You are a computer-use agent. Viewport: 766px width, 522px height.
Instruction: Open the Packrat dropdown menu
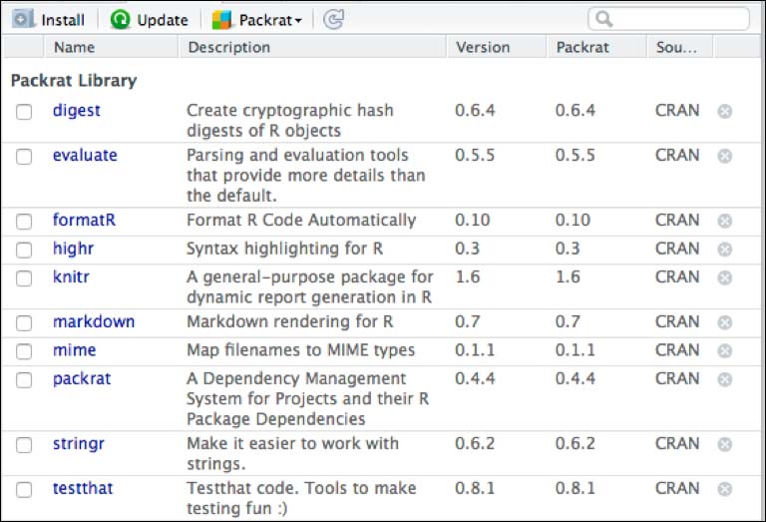[257, 20]
